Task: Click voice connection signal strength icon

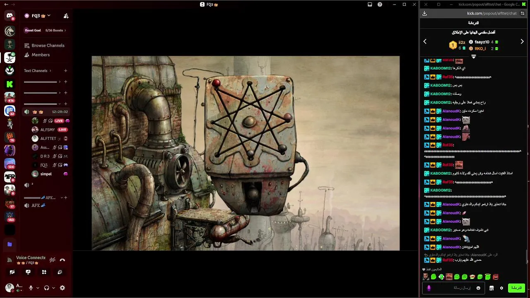Action: pyautogui.click(x=10, y=260)
